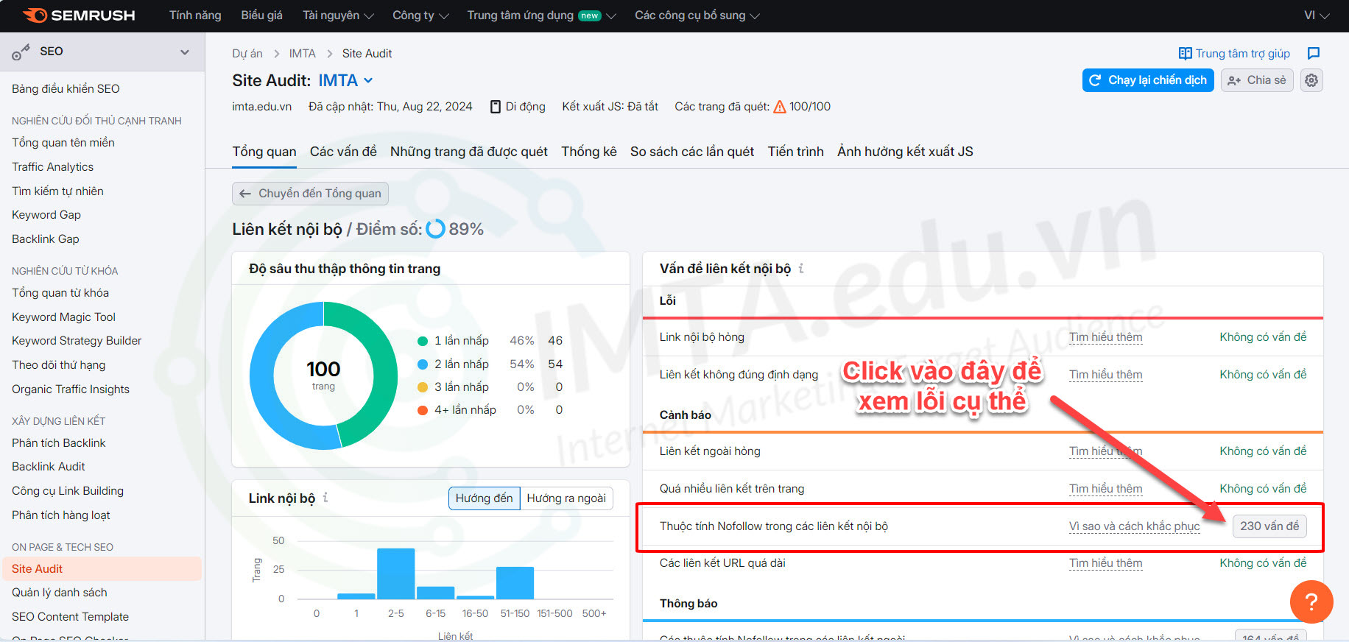Screen dimensions: 1349x642
Task: Open Backlink Audit in sidebar
Action: [x=49, y=467]
